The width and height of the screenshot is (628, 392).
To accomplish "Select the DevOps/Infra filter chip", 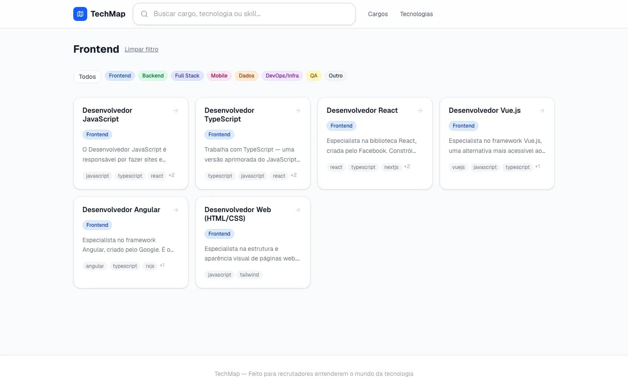I will (282, 76).
